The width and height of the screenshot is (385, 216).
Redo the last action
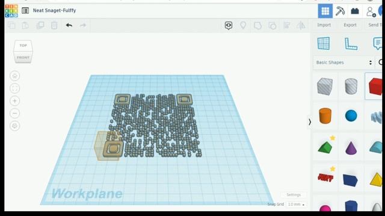pos(83,25)
